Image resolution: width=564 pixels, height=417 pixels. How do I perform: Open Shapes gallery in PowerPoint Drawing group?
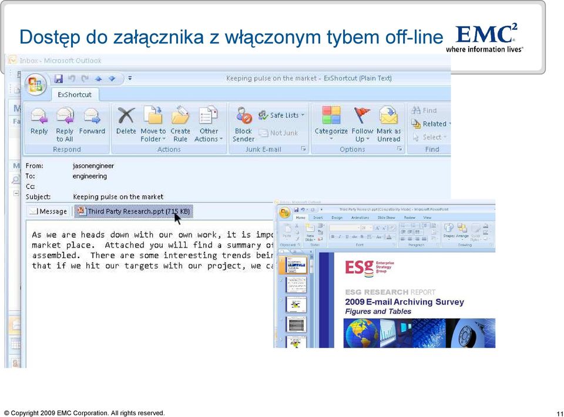[449, 231]
